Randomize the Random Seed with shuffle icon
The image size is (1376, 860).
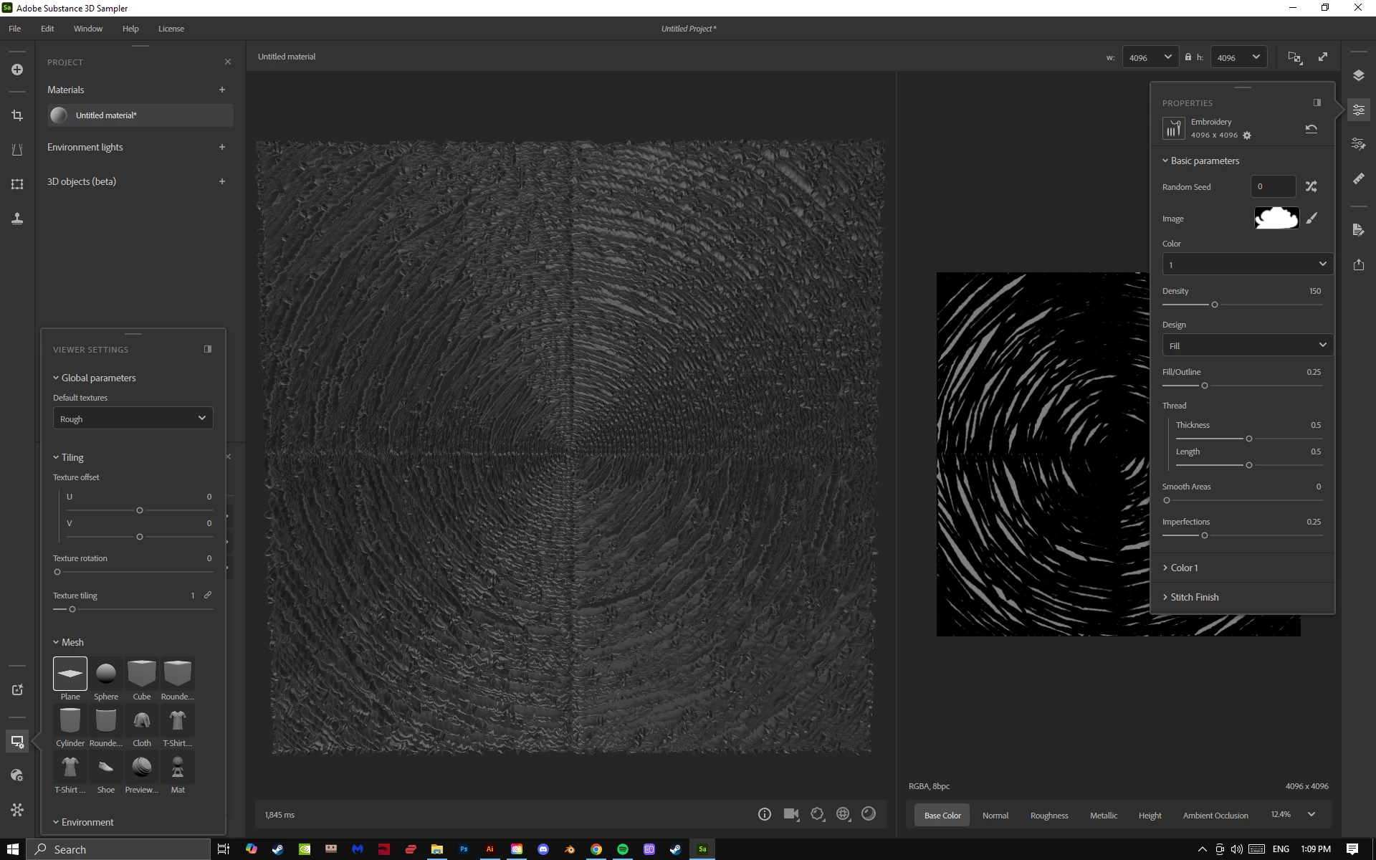[1311, 186]
